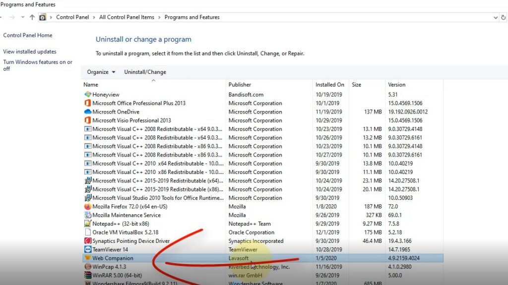Open the recent locations dropdown arrow
The width and height of the screenshot is (508, 285).
23,17
